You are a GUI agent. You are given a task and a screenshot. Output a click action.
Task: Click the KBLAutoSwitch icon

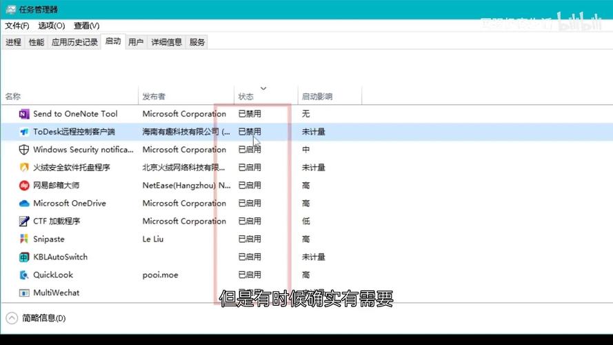point(24,257)
